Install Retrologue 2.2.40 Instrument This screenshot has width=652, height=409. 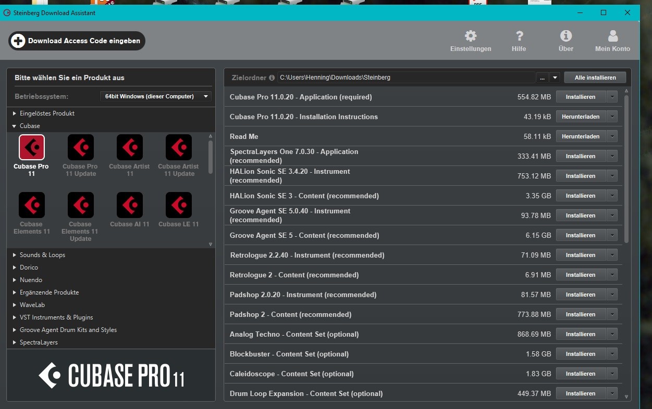click(581, 255)
